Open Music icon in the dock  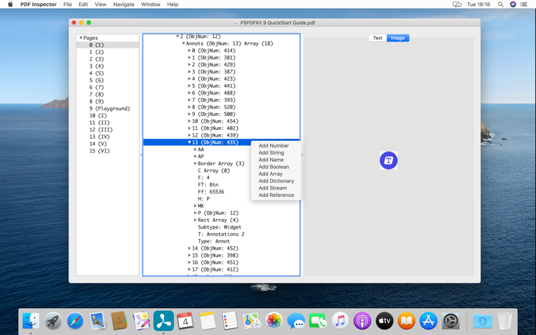[340, 321]
